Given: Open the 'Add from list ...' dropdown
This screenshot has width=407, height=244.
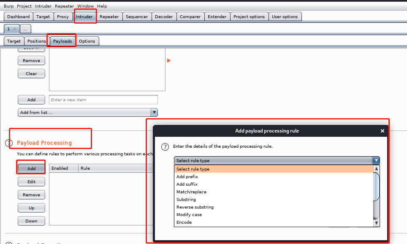Looking at the screenshot, I should (88, 112).
